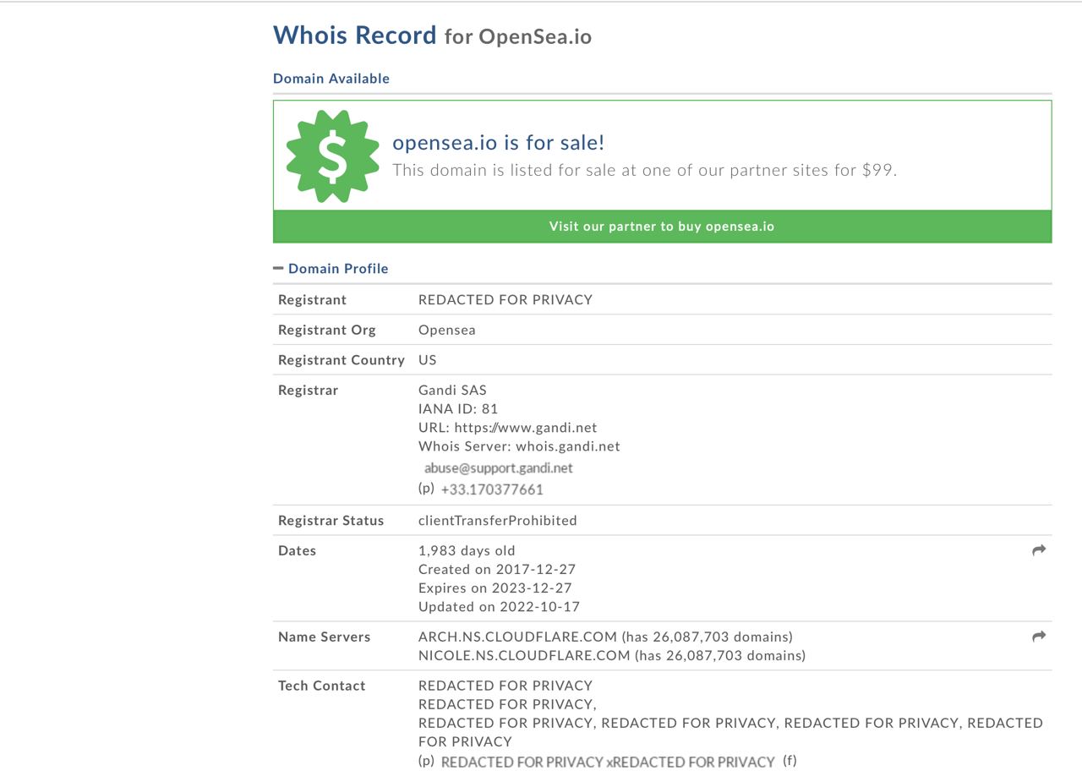Click the Registrant Country label
This screenshot has height=771, width=1082.
pyautogui.click(x=342, y=360)
